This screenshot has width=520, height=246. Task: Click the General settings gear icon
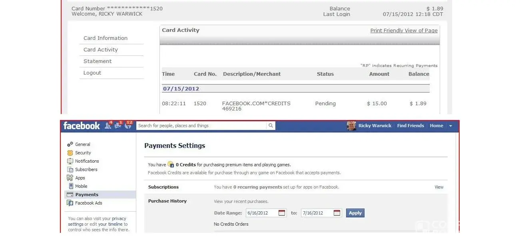(x=70, y=144)
